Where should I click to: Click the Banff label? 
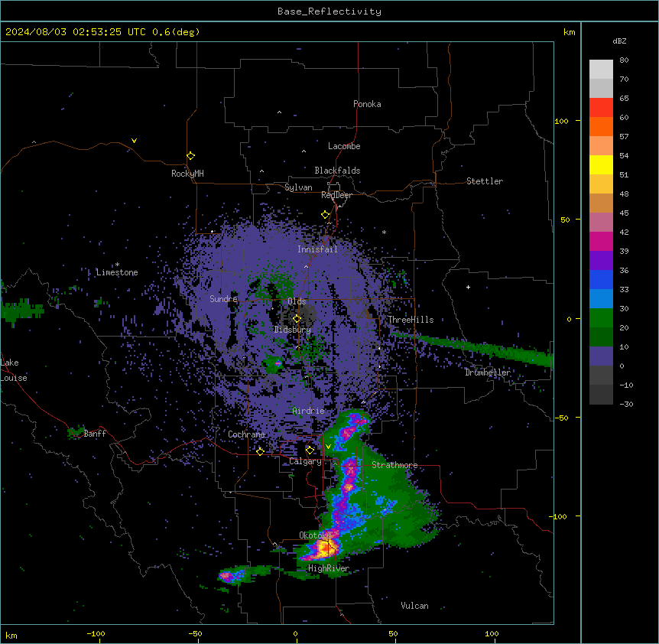[x=95, y=434]
